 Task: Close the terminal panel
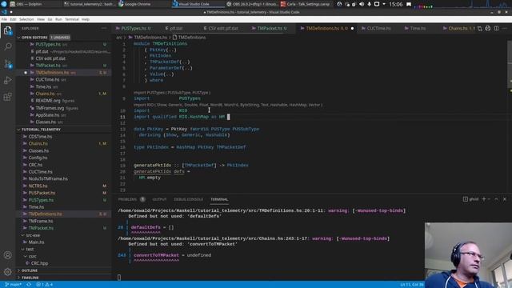click(x=505, y=199)
